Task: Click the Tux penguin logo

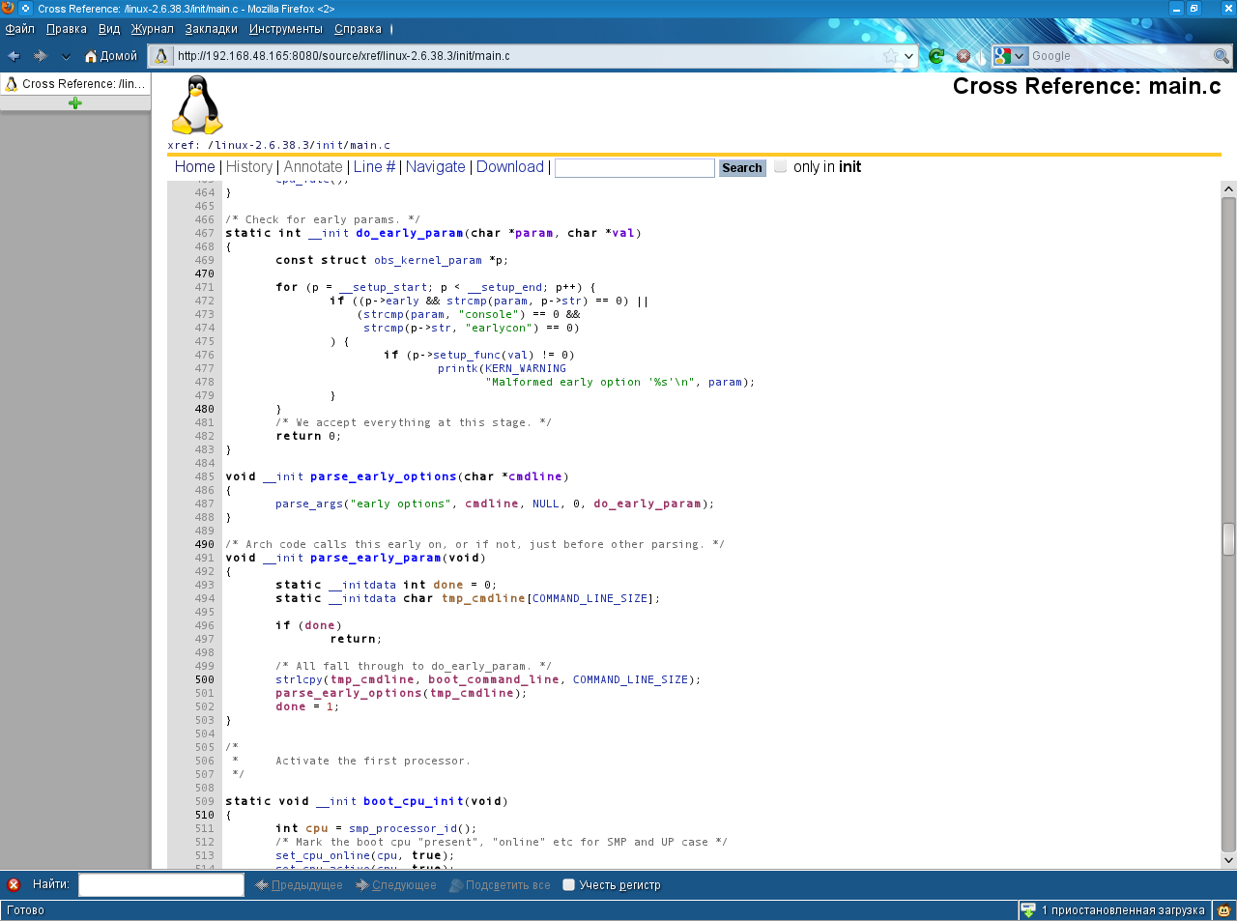Action: [197, 104]
